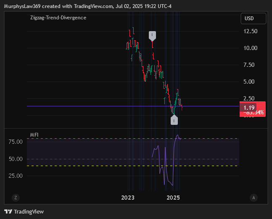The image size is (272, 219).
Task: Select the Zigzag-Trend-Divergence indicator title
Action: (x=58, y=18)
